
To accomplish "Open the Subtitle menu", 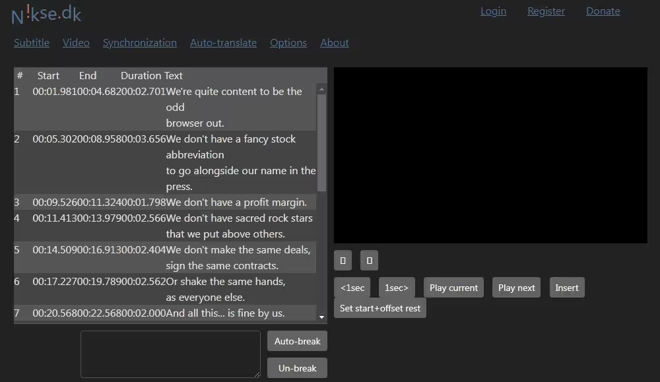I will pyautogui.click(x=32, y=43).
